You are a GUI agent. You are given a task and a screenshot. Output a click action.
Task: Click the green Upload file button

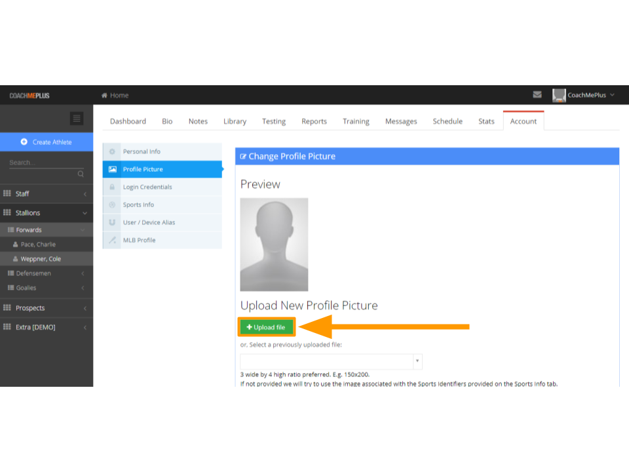click(267, 327)
